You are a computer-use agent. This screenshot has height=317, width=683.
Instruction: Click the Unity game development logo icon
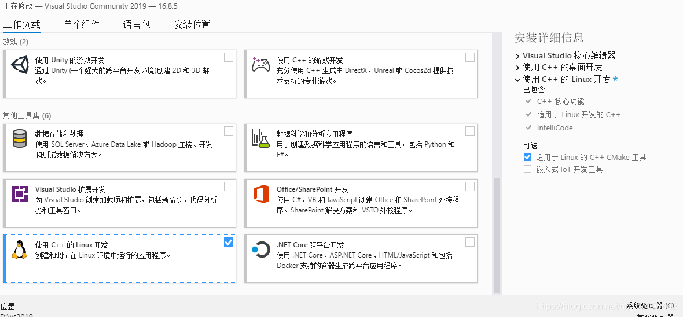pyautogui.click(x=19, y=65)
